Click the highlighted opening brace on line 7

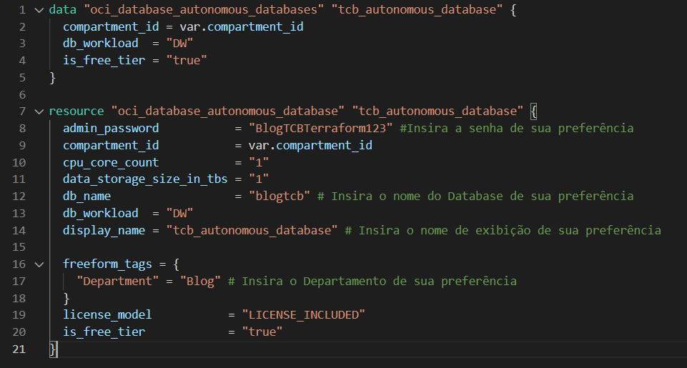pyautogui.click(x=533, y=111)
